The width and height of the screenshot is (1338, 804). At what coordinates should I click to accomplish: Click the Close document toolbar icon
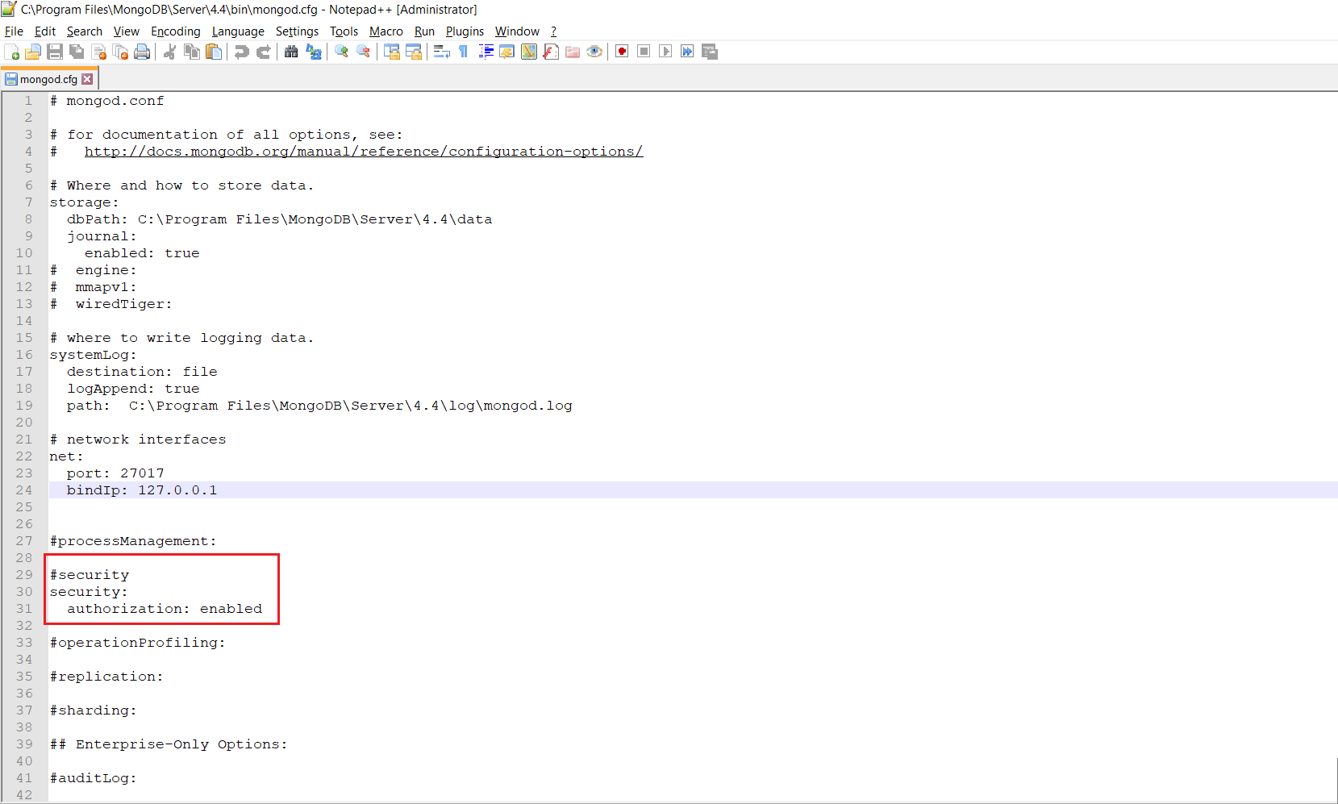[x=99, y=52]
